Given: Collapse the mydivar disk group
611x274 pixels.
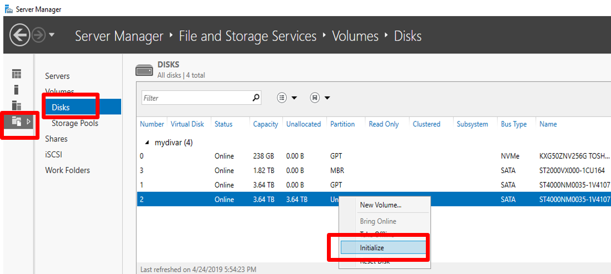Looking at the screenshot, I should coord(147,143).
